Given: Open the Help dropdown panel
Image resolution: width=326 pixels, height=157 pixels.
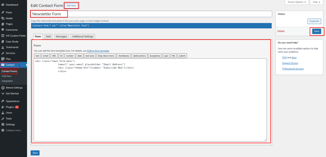Looking at the screenshot, I should (x=316, y=2).
